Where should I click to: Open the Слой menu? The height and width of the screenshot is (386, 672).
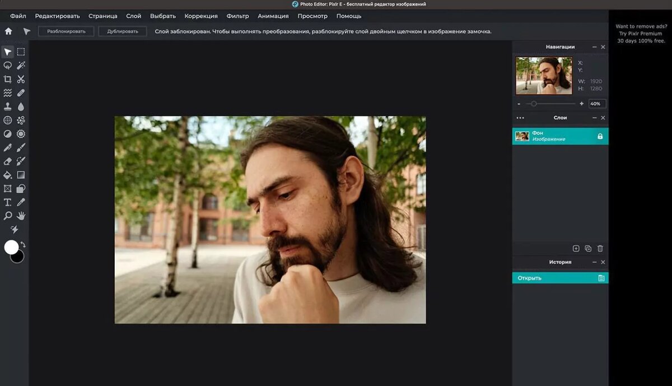(134, 16)
